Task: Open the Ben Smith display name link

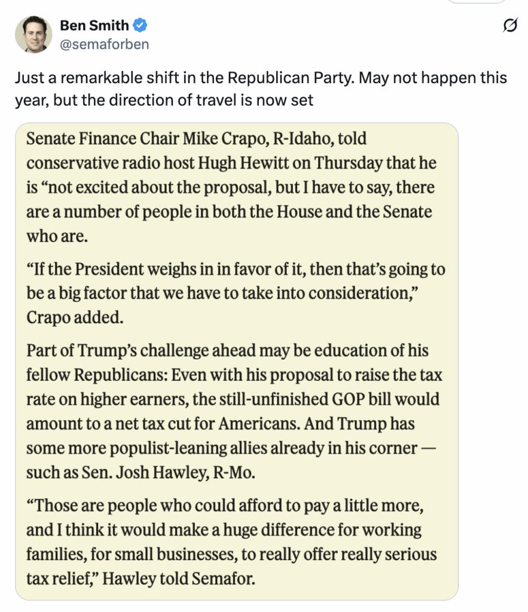Action: click(94, 26)
